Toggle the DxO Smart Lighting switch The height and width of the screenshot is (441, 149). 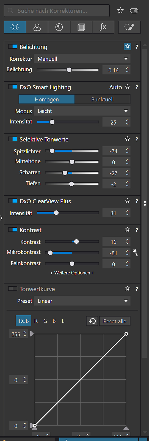point(13,87)
